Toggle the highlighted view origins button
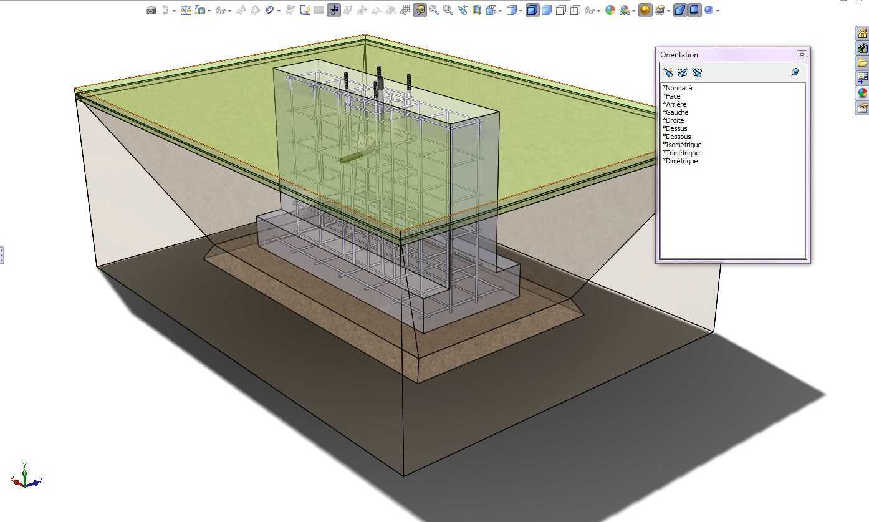Screen dimensions: 869x522 point(334,10)
